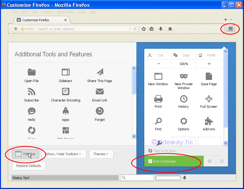
Task: Open the Help menu
Action: pos(93,12)
